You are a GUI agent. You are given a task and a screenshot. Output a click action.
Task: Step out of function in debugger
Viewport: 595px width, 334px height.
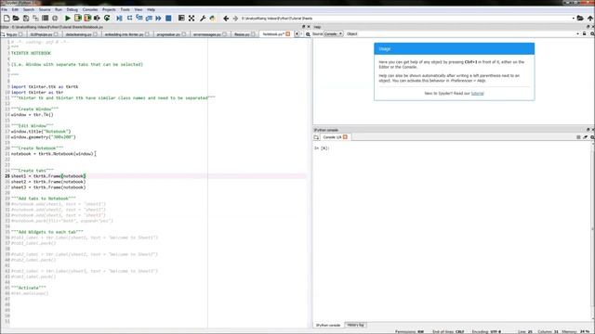coord(149,19)
